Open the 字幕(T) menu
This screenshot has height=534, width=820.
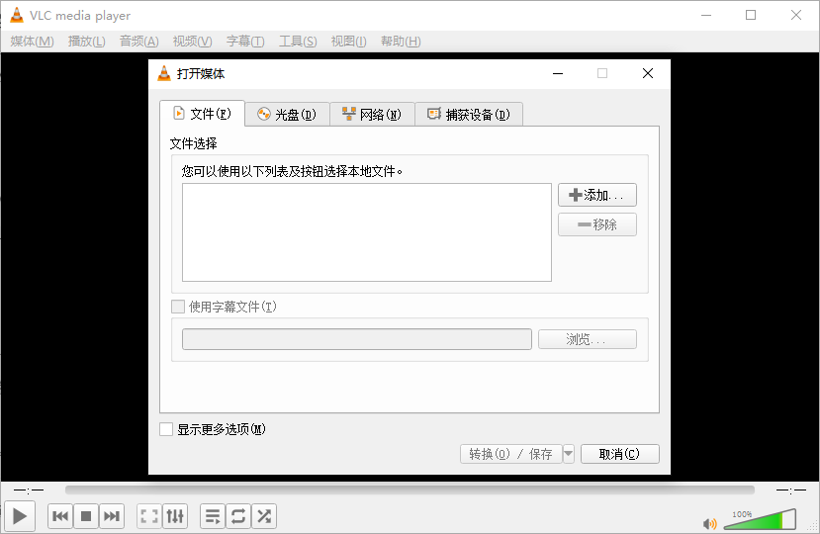245,42
